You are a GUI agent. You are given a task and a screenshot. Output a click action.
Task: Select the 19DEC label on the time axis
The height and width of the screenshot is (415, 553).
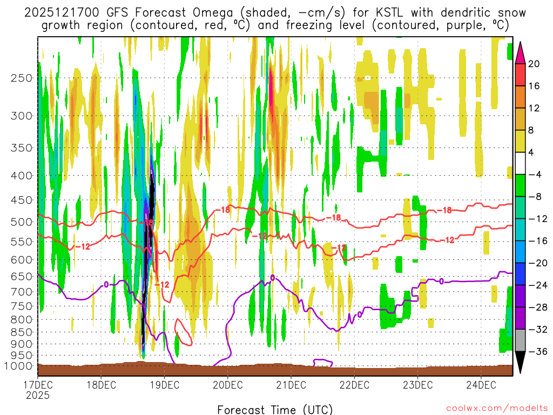164,385
